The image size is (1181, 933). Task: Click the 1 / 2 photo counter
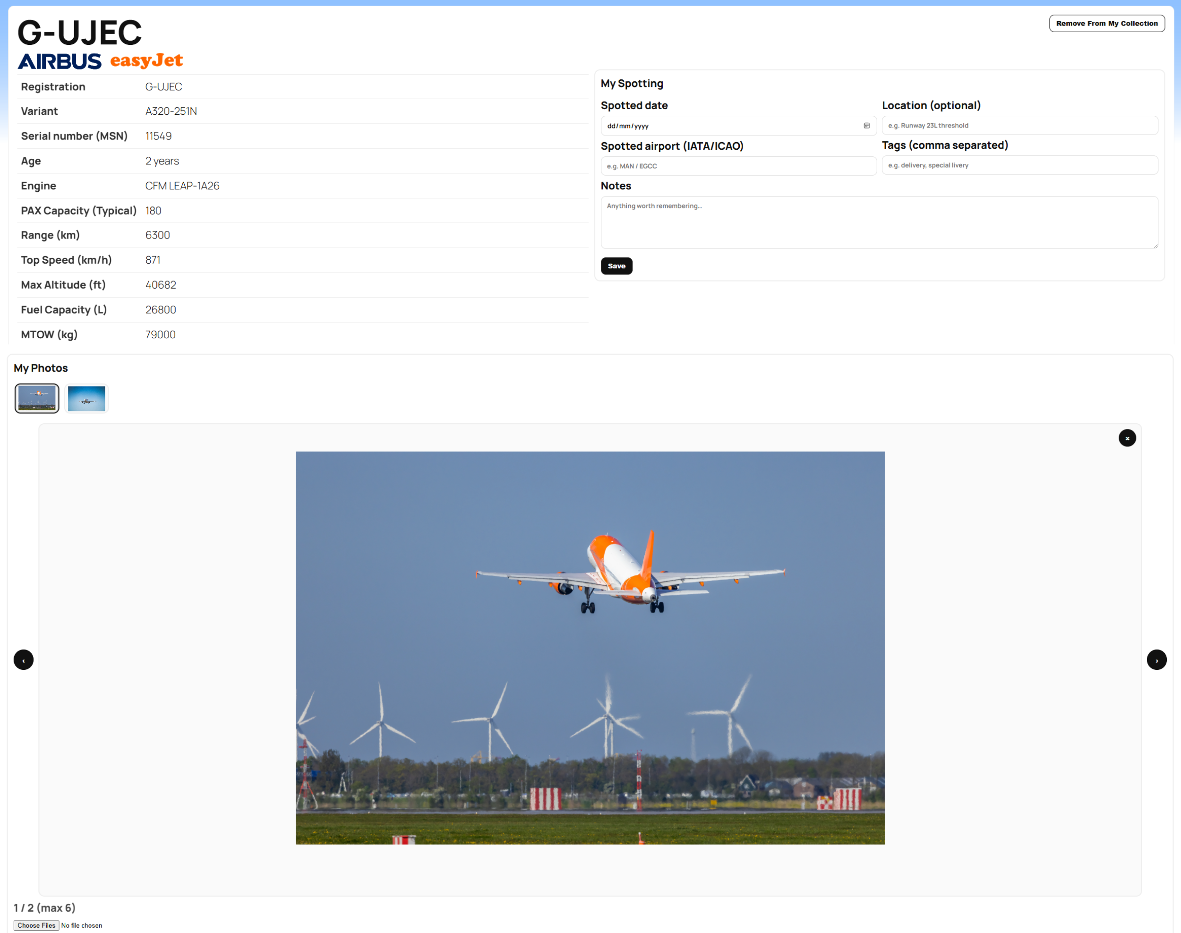(x=44, y=907)
